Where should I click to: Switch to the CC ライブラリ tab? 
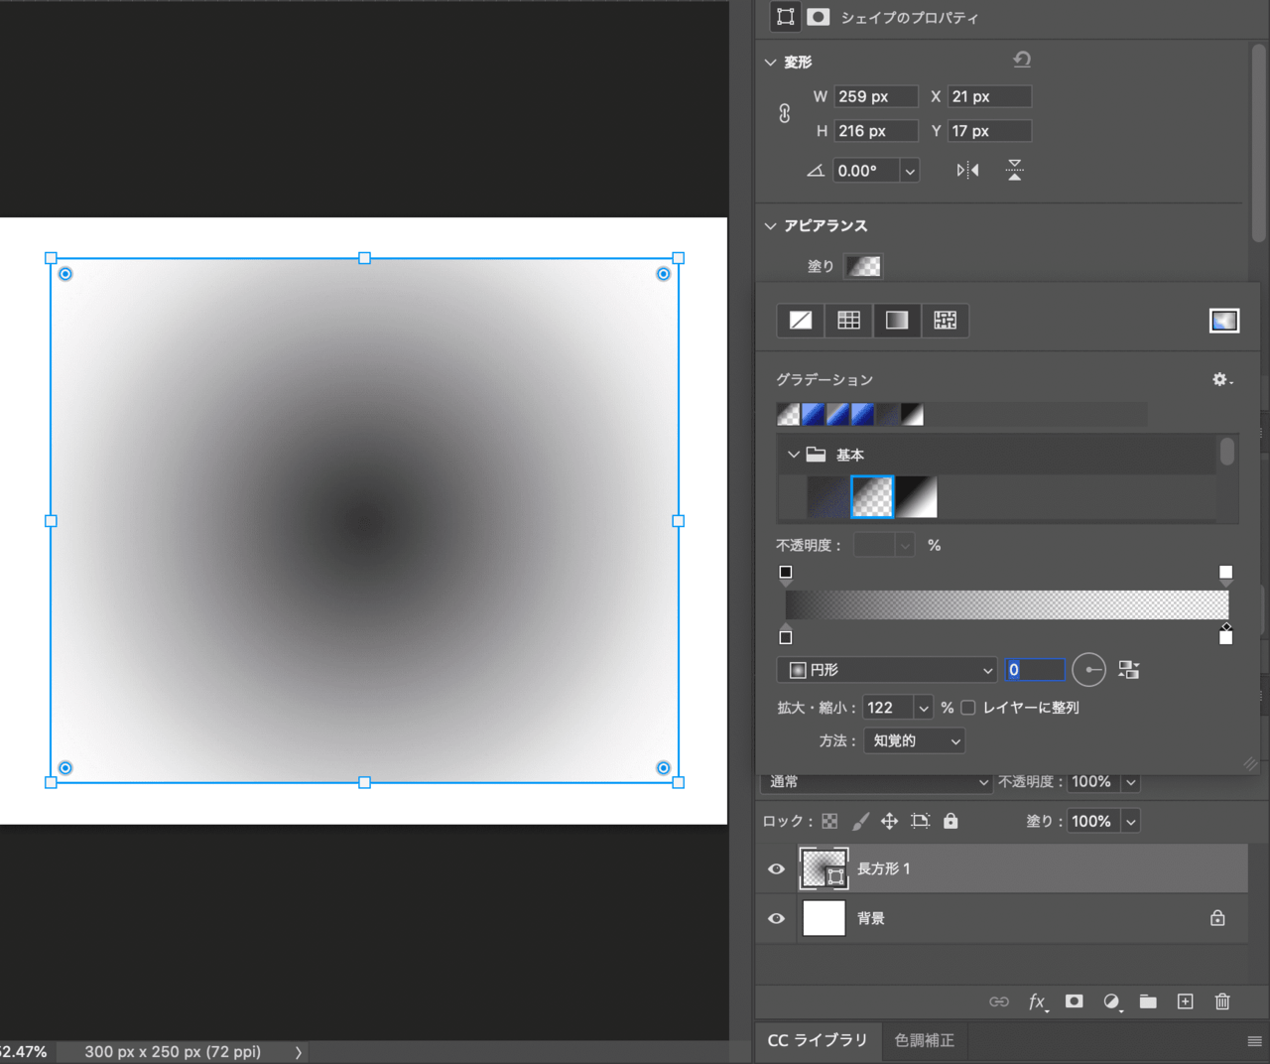(818, 1040)
